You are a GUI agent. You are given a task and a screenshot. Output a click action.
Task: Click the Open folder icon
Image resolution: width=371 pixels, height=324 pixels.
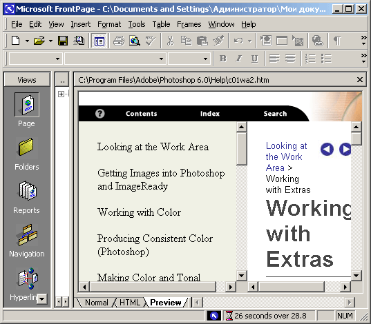click(39, 41)
